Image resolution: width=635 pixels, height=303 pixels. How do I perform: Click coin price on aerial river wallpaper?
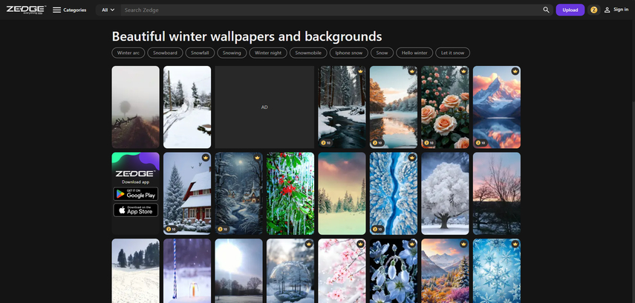(x=378, y=229)
